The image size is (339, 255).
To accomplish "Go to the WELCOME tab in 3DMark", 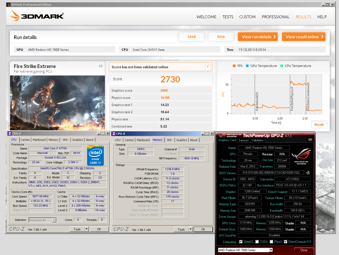I will (x=206, y=17).
